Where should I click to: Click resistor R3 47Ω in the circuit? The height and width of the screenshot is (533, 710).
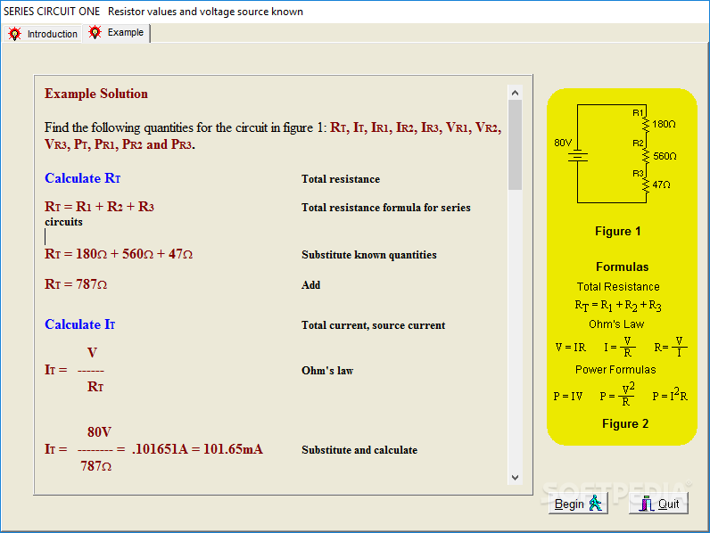646,185
